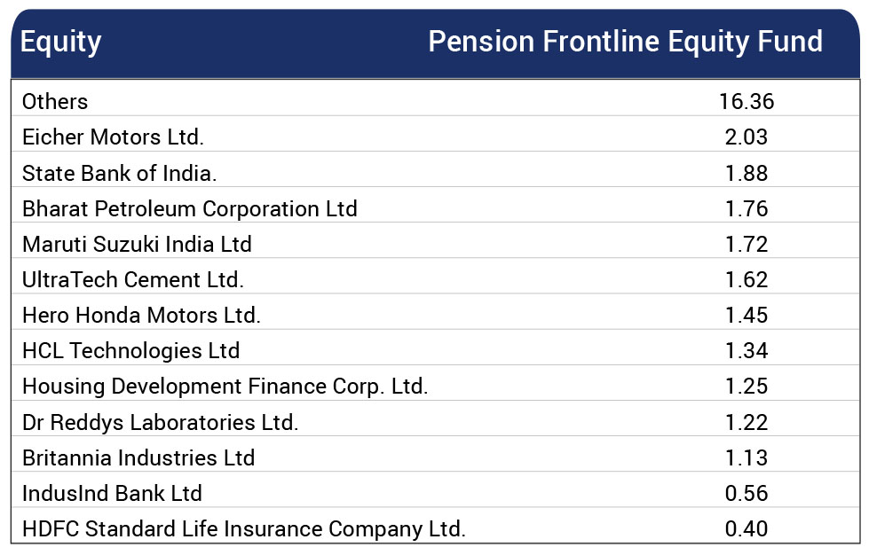Click the 0.40 HDFC Standard Life value

pos(746,528)
